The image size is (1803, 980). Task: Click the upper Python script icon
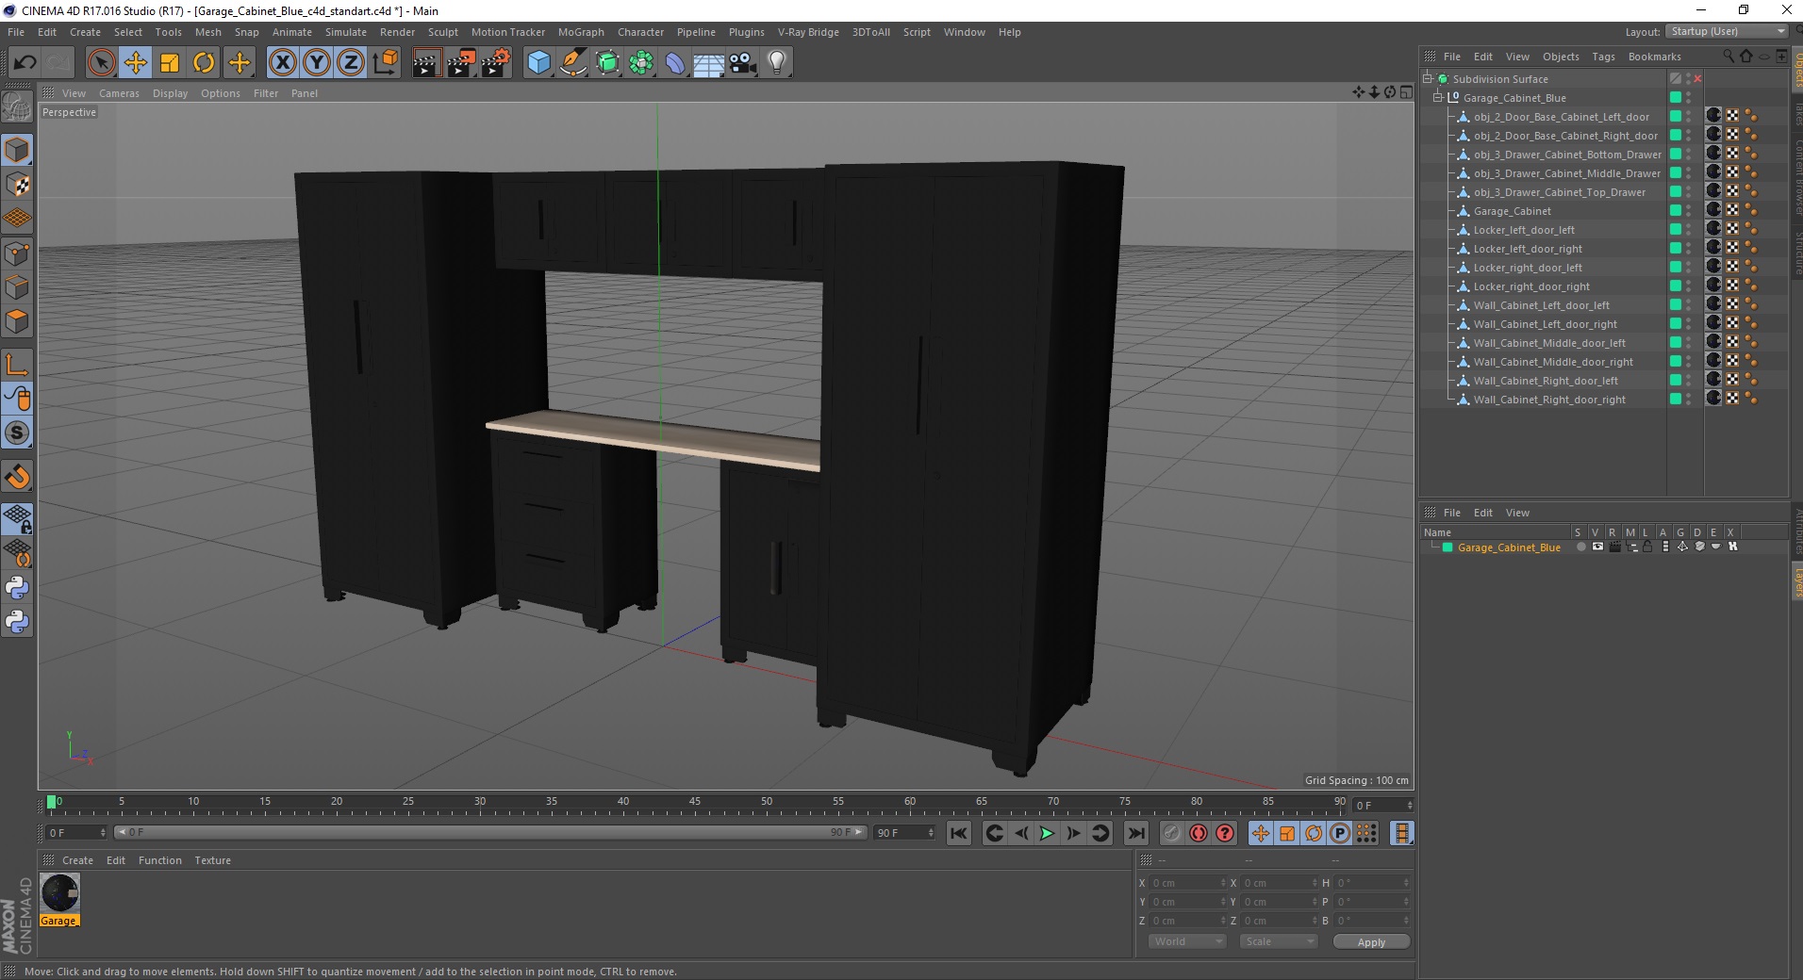(x=17, y=588)
